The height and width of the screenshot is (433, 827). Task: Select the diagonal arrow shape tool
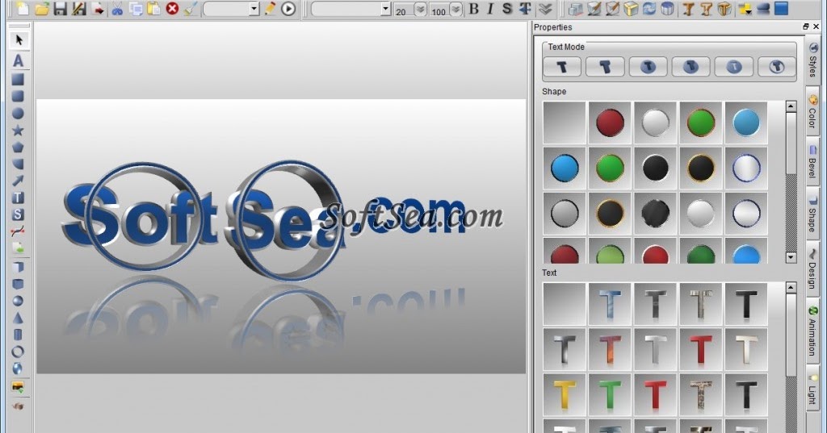tap(18, 181)
